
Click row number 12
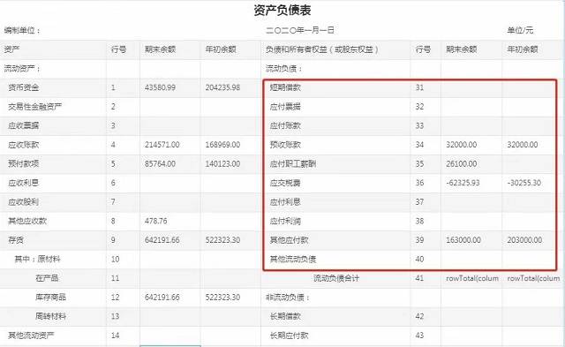click(116, 298)
